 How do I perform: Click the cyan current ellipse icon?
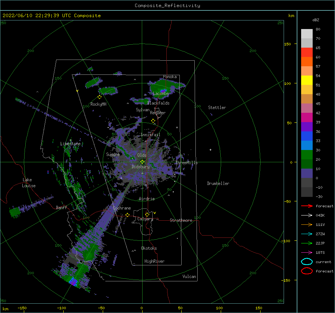tap(307, 262)
